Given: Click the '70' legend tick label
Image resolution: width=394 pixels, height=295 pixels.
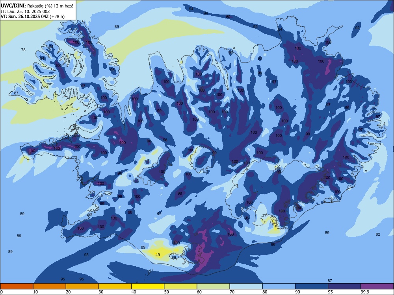Looking at the screenshot, I should pyautogui.click(x=232, y=292).
